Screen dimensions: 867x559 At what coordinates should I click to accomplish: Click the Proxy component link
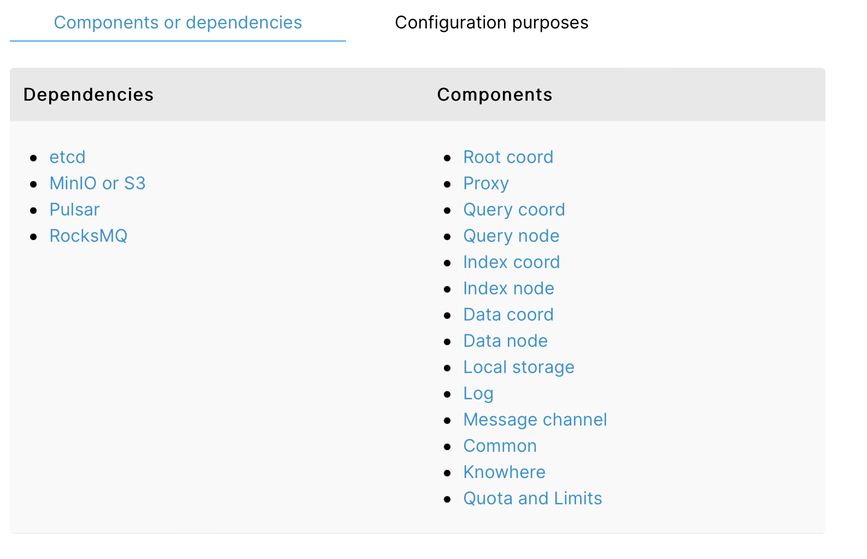[485, 183]
